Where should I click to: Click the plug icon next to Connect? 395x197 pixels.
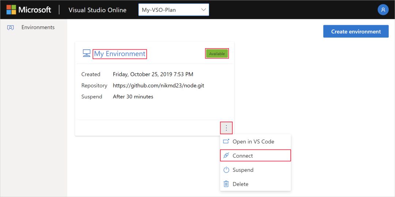(226, 155)
